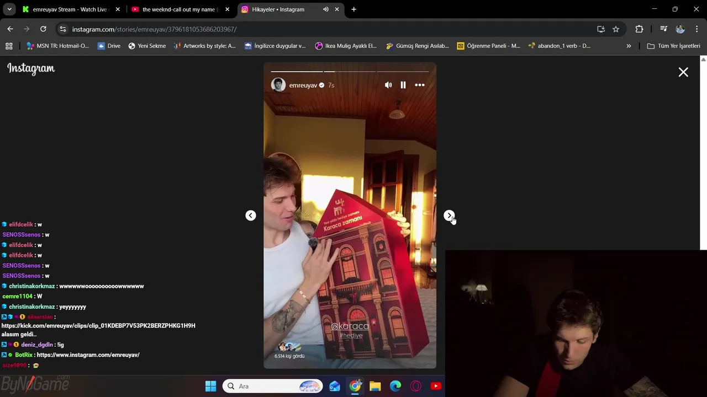The image size is (707, 397).
Task: Go forward in browser history
Action: coord(27,29)
